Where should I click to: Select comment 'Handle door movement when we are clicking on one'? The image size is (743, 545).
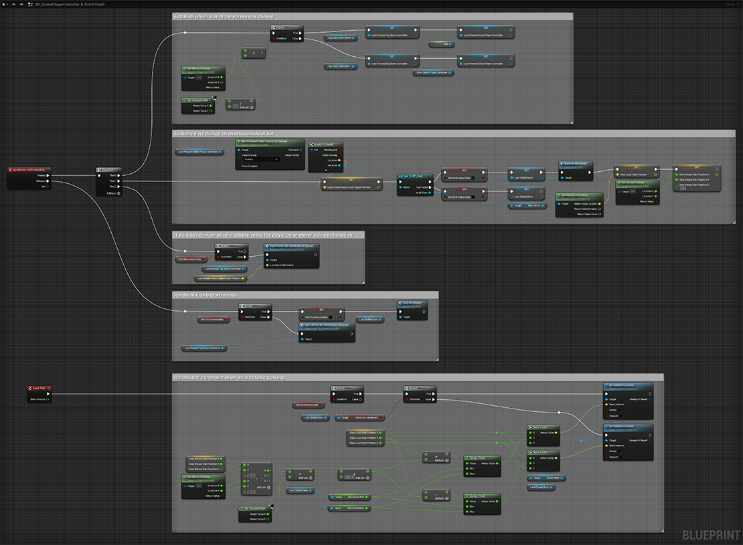tap(418, 377)
